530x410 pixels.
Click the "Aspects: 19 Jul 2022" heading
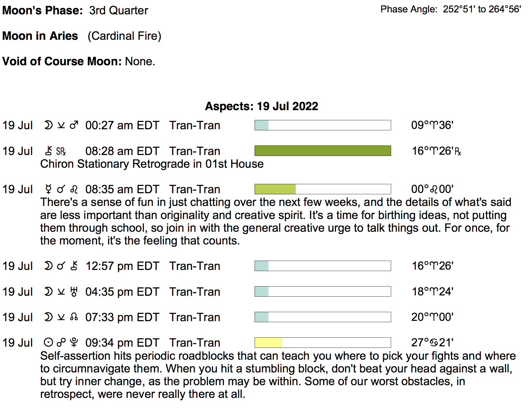pyautogui.click(x=261, y=106)
